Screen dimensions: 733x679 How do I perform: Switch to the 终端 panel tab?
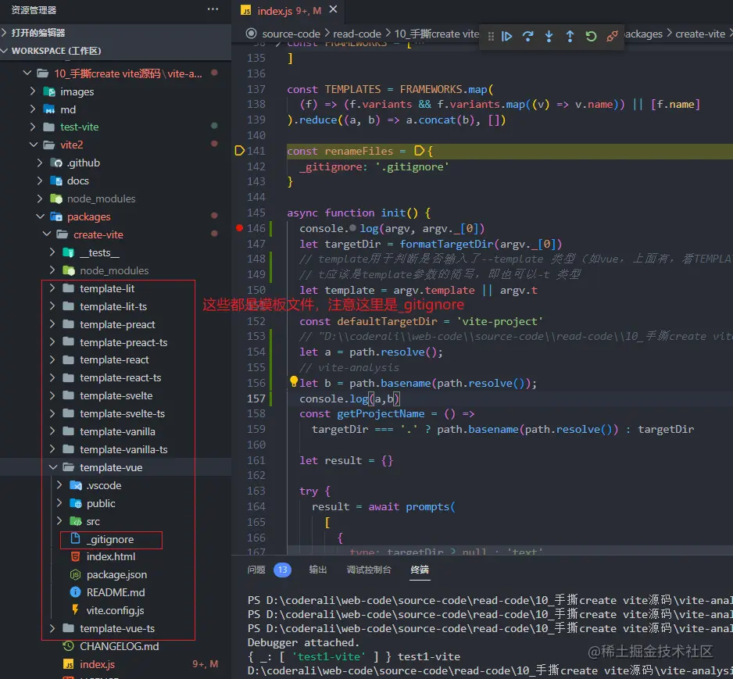(420, 570)
